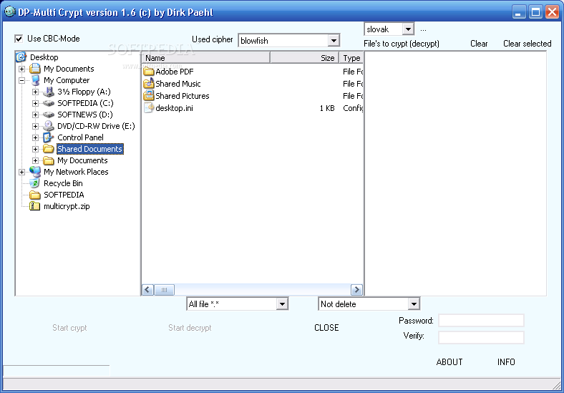
Task: Click the Clear button
Action: (x=479, y=44)
